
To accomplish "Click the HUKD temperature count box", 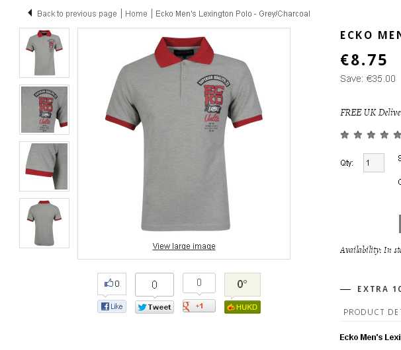I will pyautogui.click(x=242, y=285).
